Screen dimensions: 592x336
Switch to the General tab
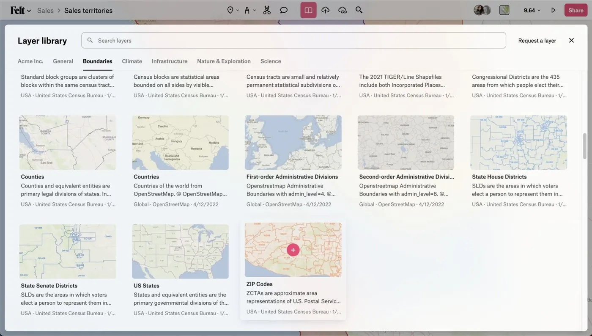63,61
